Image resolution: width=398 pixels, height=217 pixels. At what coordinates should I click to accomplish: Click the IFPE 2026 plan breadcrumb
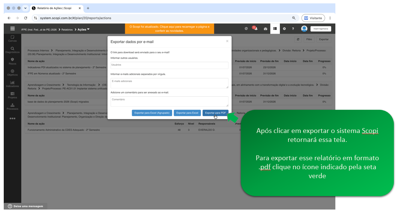coord(39,30)
